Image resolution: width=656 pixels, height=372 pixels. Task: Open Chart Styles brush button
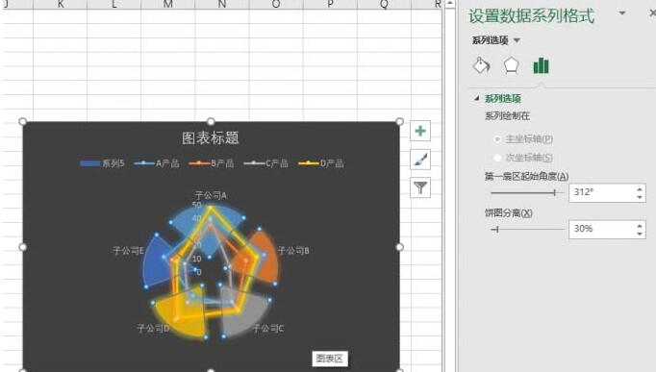[x=420, y=160]
